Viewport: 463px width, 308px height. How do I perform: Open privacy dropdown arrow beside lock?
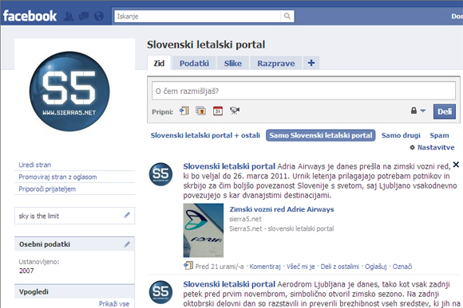tap(423, 111)
